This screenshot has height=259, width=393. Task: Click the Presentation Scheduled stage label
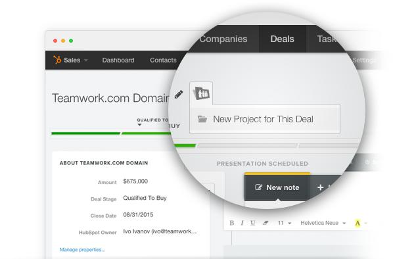[262, 164]
